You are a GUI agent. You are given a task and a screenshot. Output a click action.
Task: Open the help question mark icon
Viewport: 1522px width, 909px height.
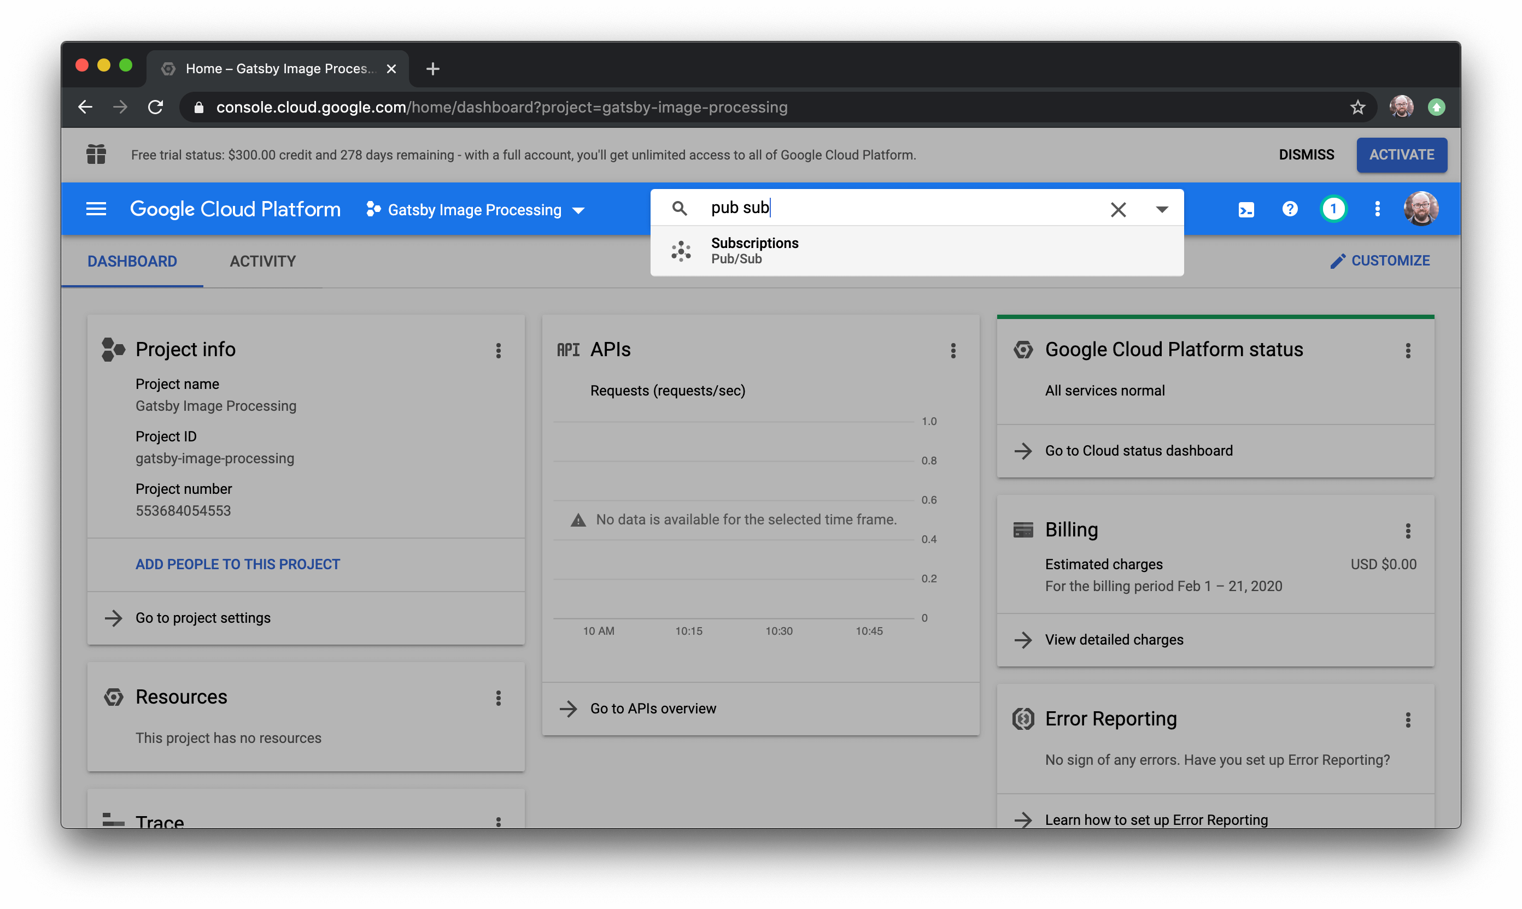[1289, 209]
